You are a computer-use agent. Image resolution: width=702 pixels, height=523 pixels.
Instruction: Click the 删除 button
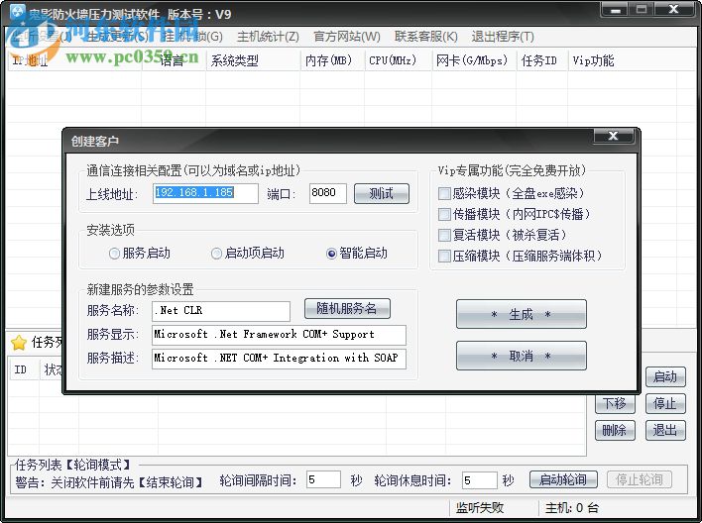[x=615, y=431]
